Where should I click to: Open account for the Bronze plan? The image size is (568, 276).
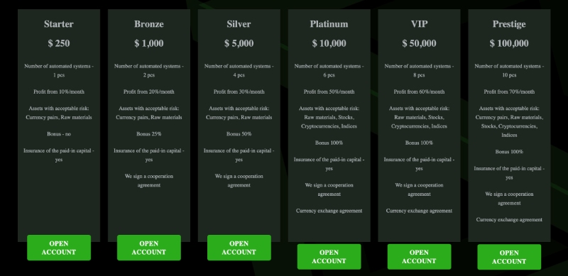point(149,248)
